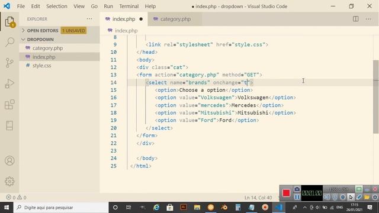Open the recorder output folder icon
Screen dimensions: 379x213
coord(367,197)
